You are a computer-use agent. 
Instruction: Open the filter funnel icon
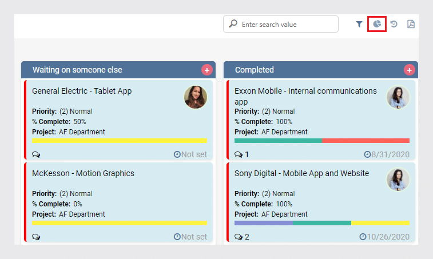(x=359, y=24)
